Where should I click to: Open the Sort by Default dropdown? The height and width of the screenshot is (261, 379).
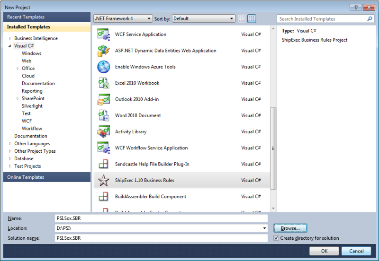(x=203, y=19)
